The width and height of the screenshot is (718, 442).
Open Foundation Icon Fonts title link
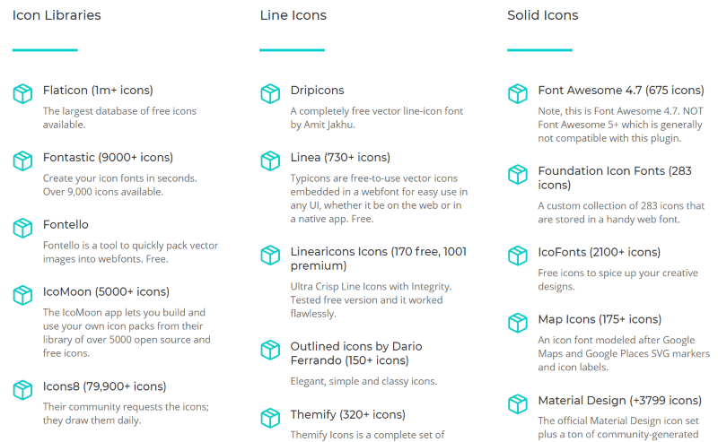[x=615, y=178]
